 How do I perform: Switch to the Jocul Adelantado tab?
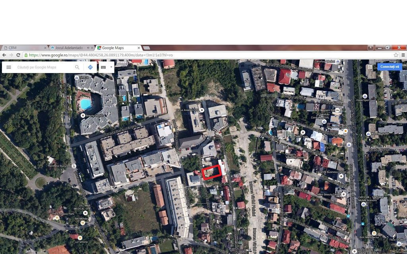coord(68,48)
